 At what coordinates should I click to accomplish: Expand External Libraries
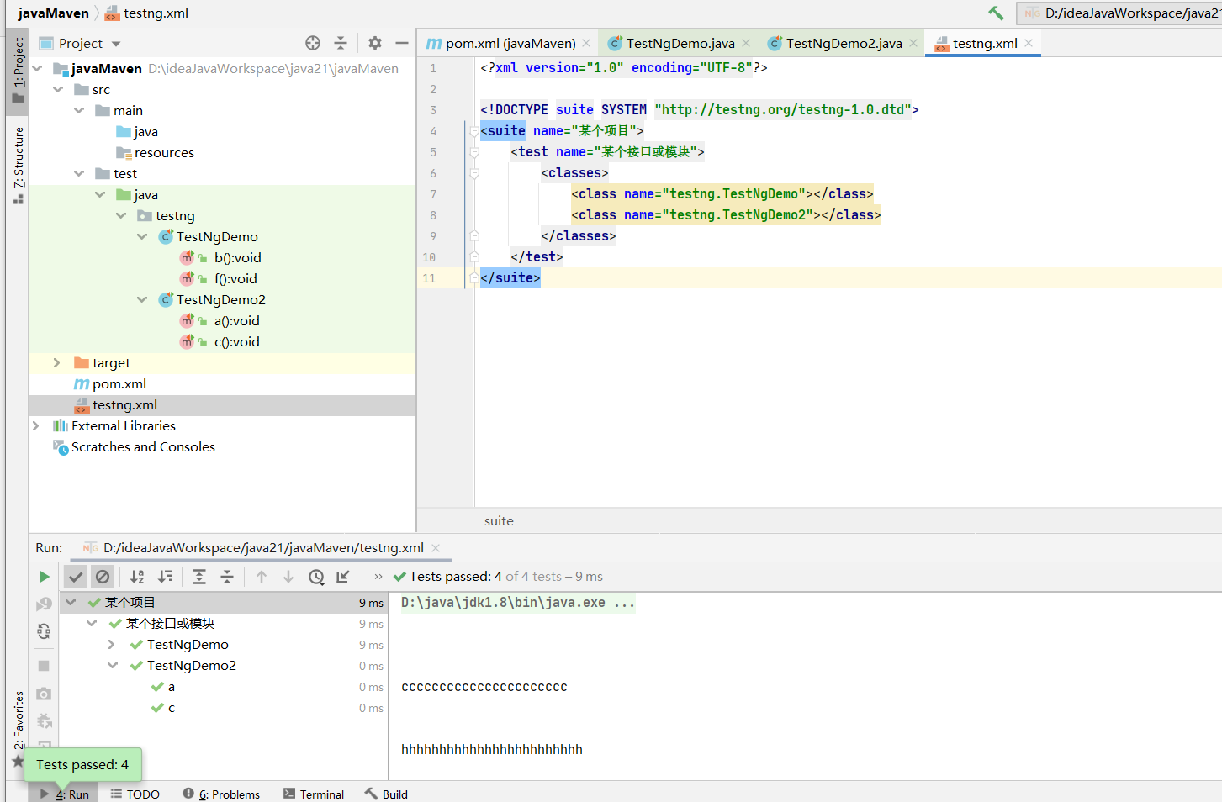36,425
